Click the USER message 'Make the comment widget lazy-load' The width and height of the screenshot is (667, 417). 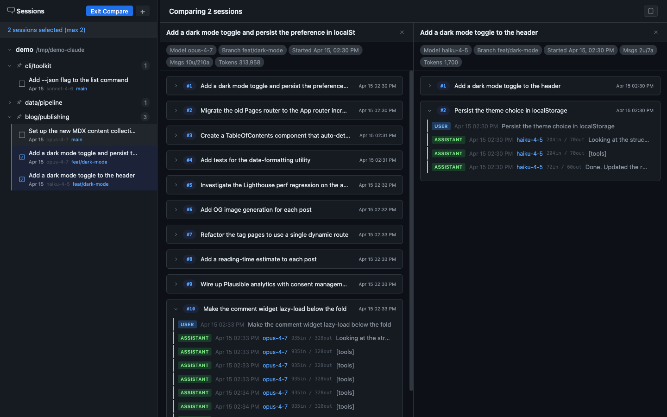point(284,324)
